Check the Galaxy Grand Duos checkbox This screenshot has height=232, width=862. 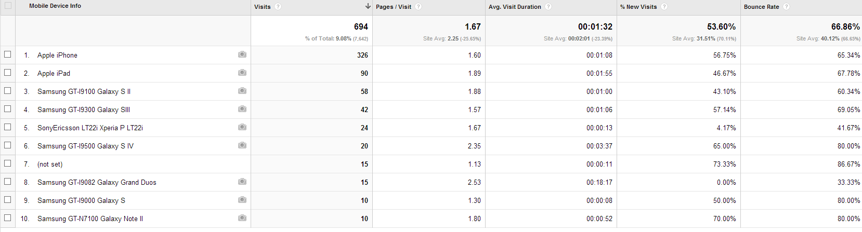point(7,182)
